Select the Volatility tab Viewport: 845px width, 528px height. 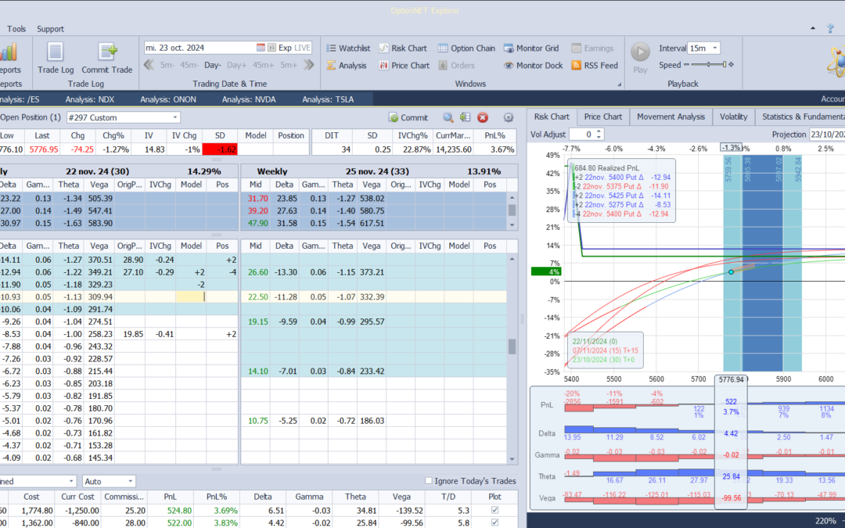coord(733,117)
